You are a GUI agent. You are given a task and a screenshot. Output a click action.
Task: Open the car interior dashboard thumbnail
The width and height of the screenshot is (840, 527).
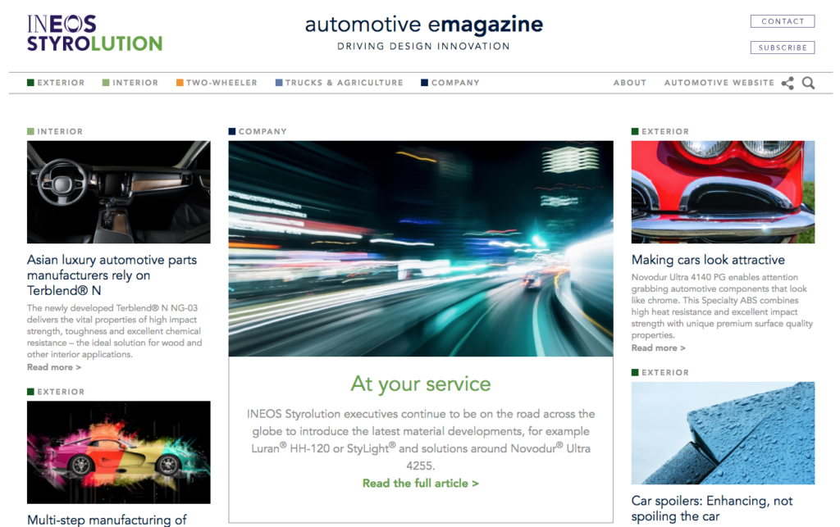click(x=118, y=192)
